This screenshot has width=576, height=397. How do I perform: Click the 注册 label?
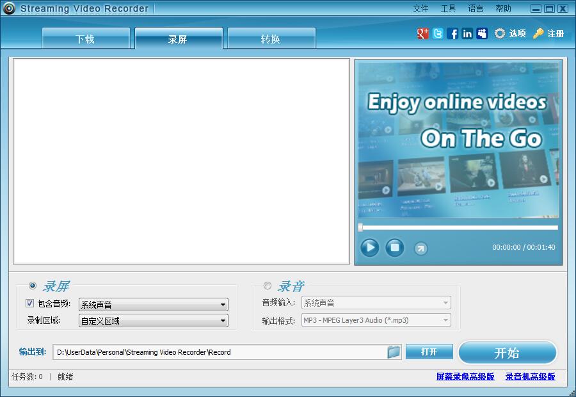[x=556, y=33]
